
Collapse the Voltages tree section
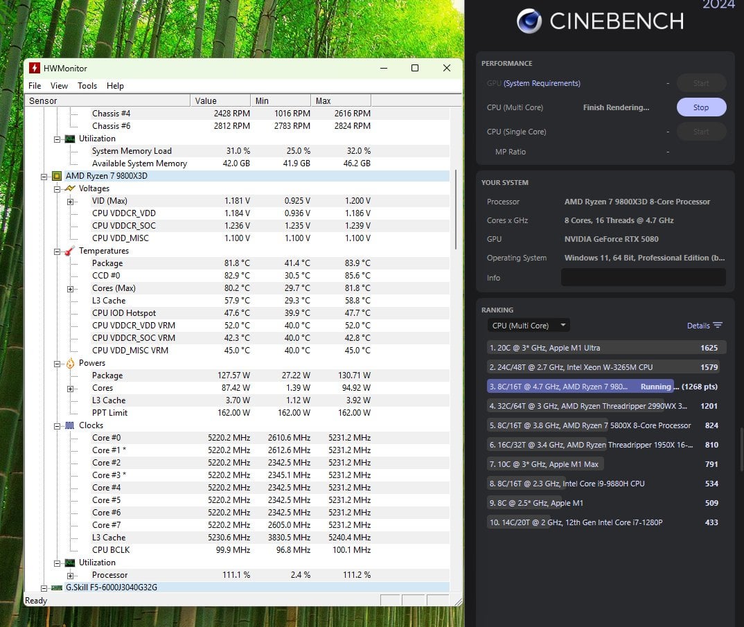tap(57, 189)
